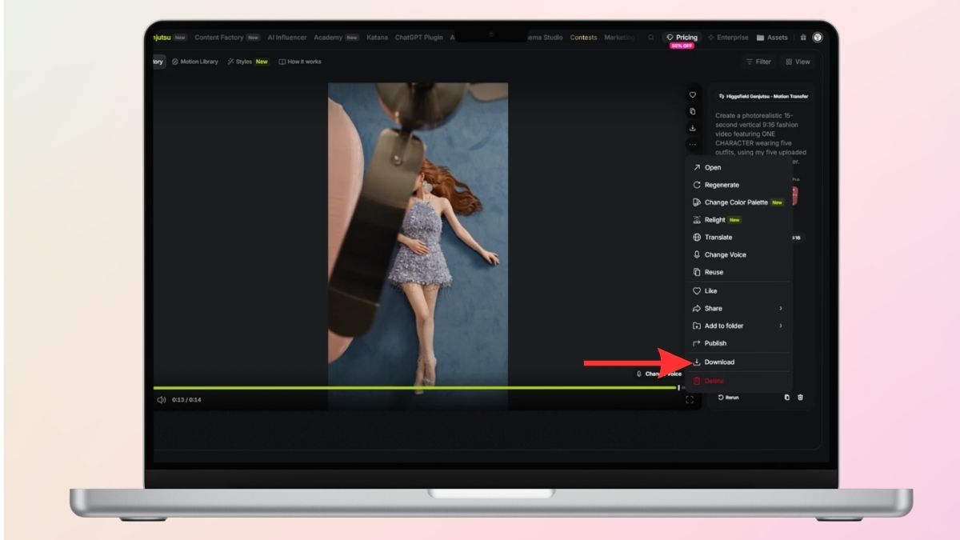Open ChatGPT Plugin in top navigation

[418, 38]
